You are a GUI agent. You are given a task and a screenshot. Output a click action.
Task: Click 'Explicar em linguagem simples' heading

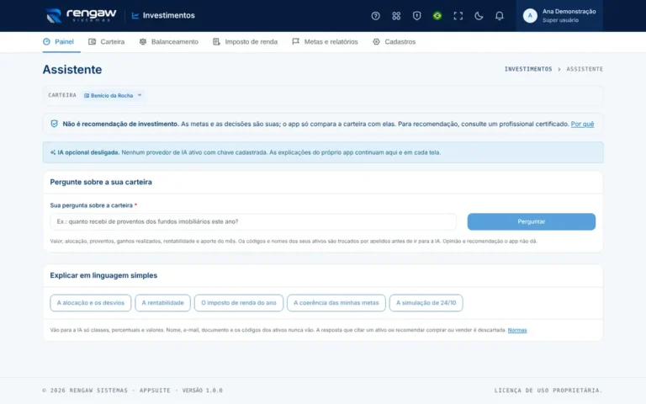(103, 275)
